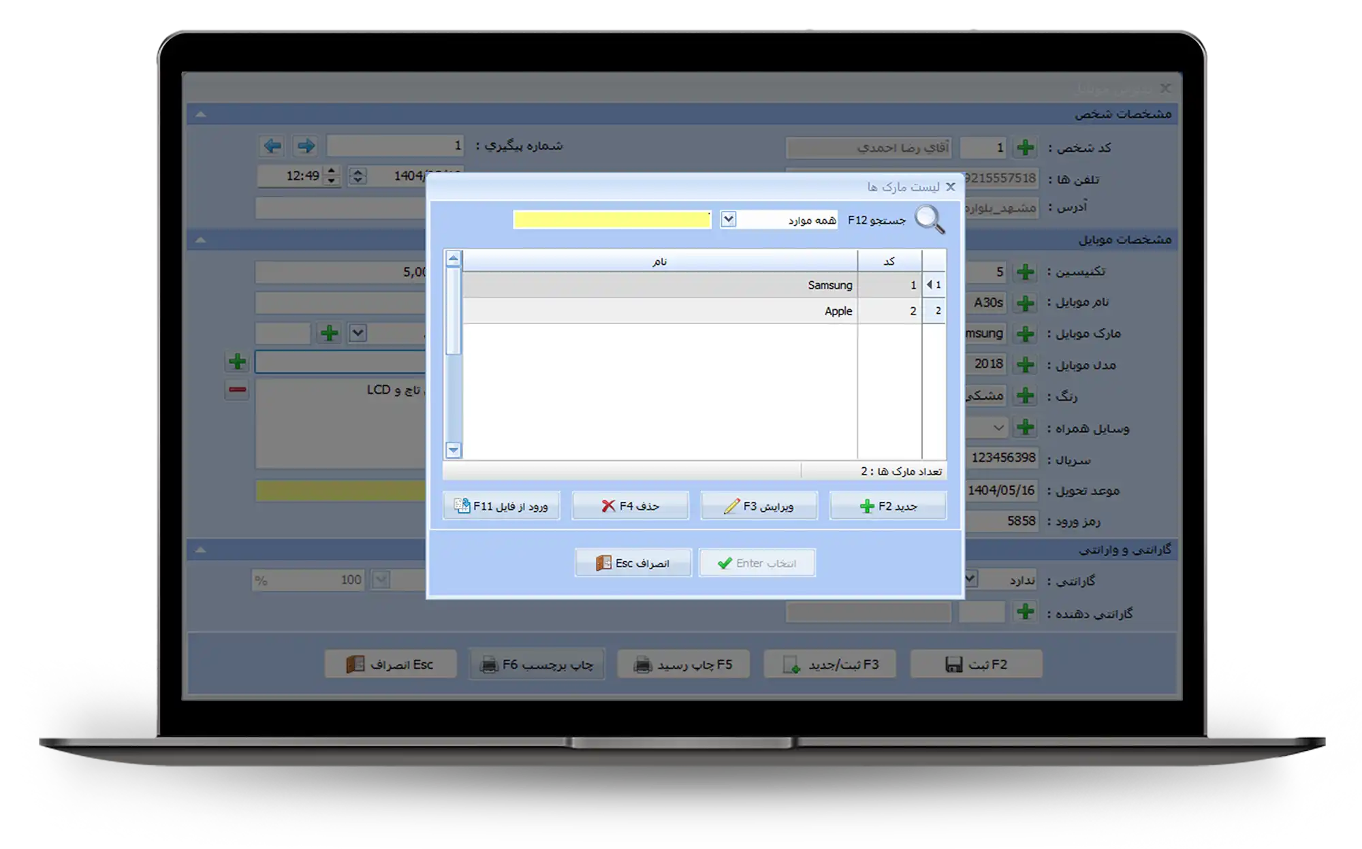Click the موعد تحویل date field
Screen dimensions: 1362x849
tap(1002, 490)
